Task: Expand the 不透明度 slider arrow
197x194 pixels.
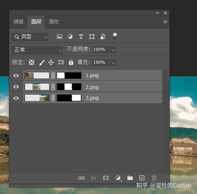Action: (113, 50)
